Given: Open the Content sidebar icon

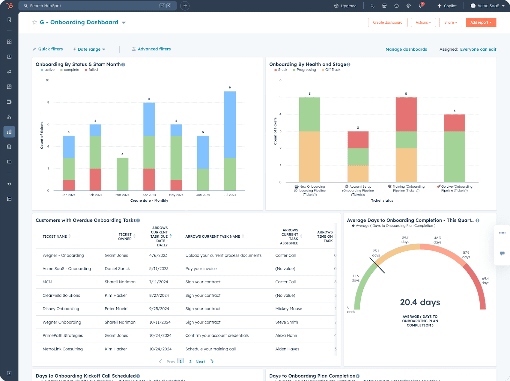Looking at the screenshot, I should click(x=9, y=87).
